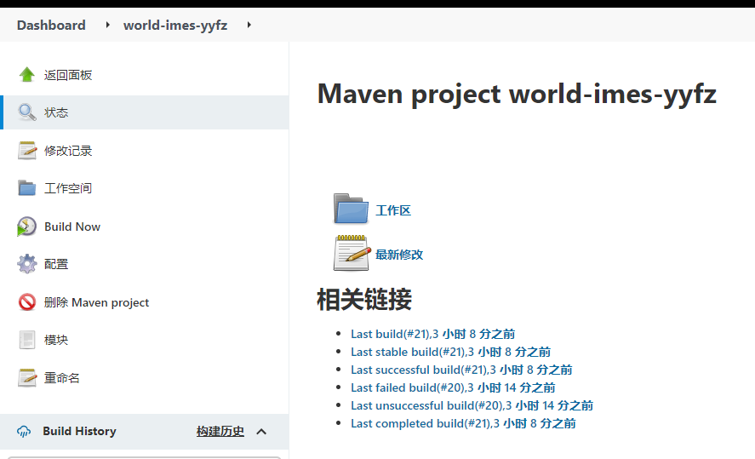Open world-imes-yyfz breadcrumb link
Image resolution: width=755 pixels, height=459 pixels.
click(x=175, y=25)
